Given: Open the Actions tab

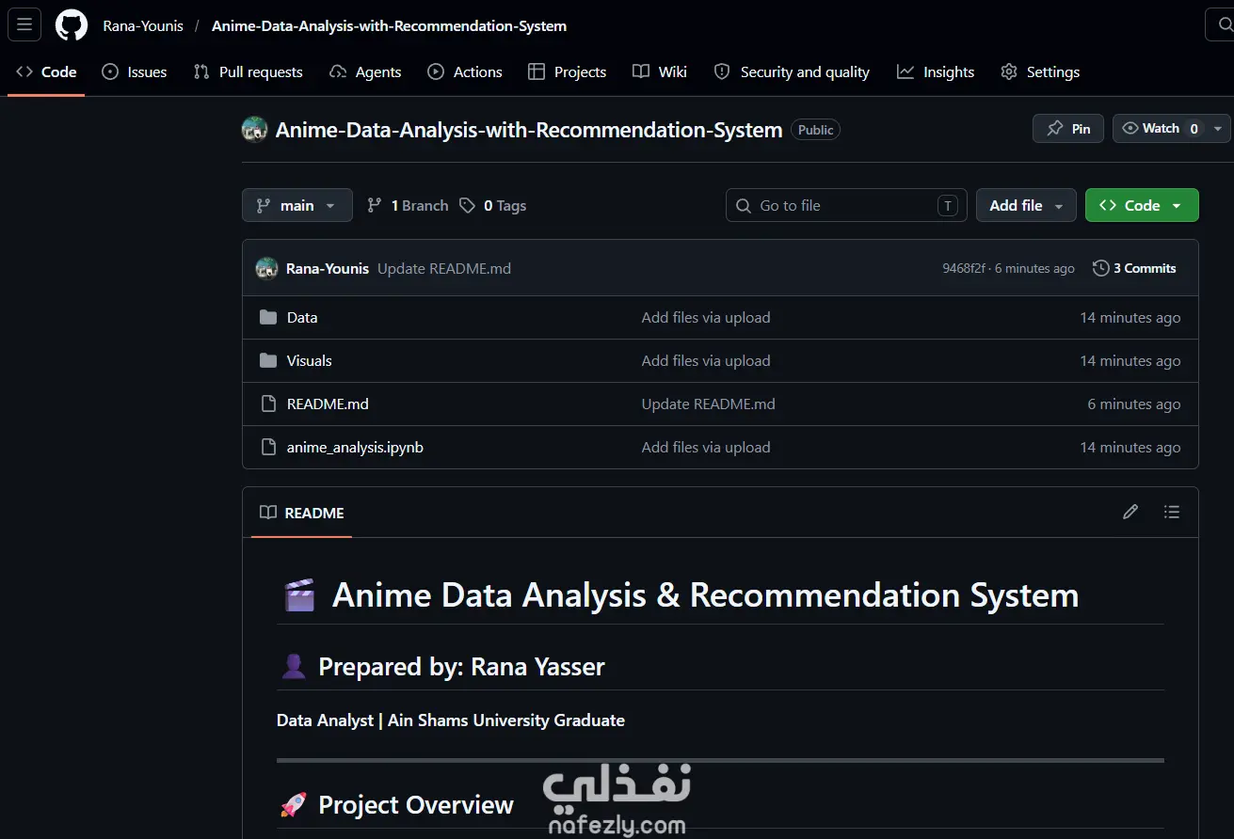Looking at the screenshot, I should [x=465, y=71].
